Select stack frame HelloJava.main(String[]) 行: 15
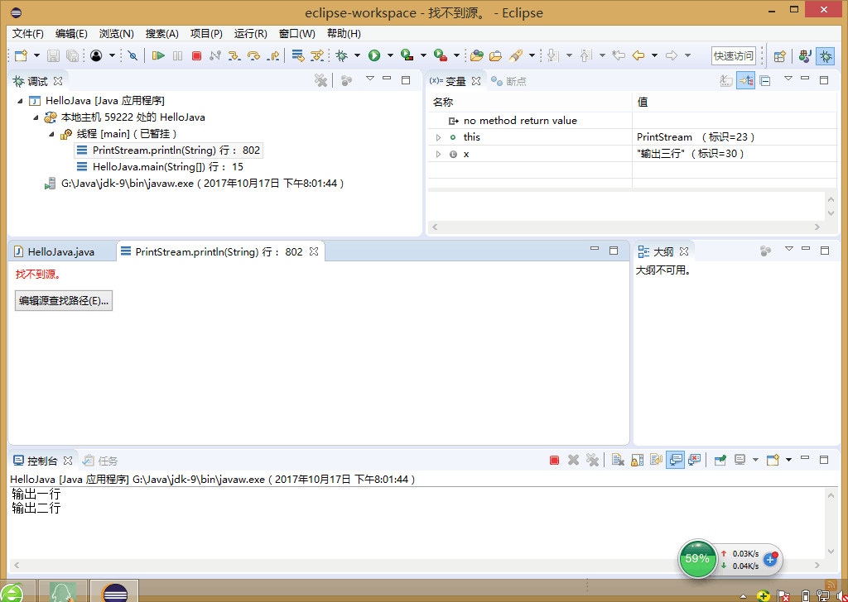The image size is (848, 602). pos(160,167)
